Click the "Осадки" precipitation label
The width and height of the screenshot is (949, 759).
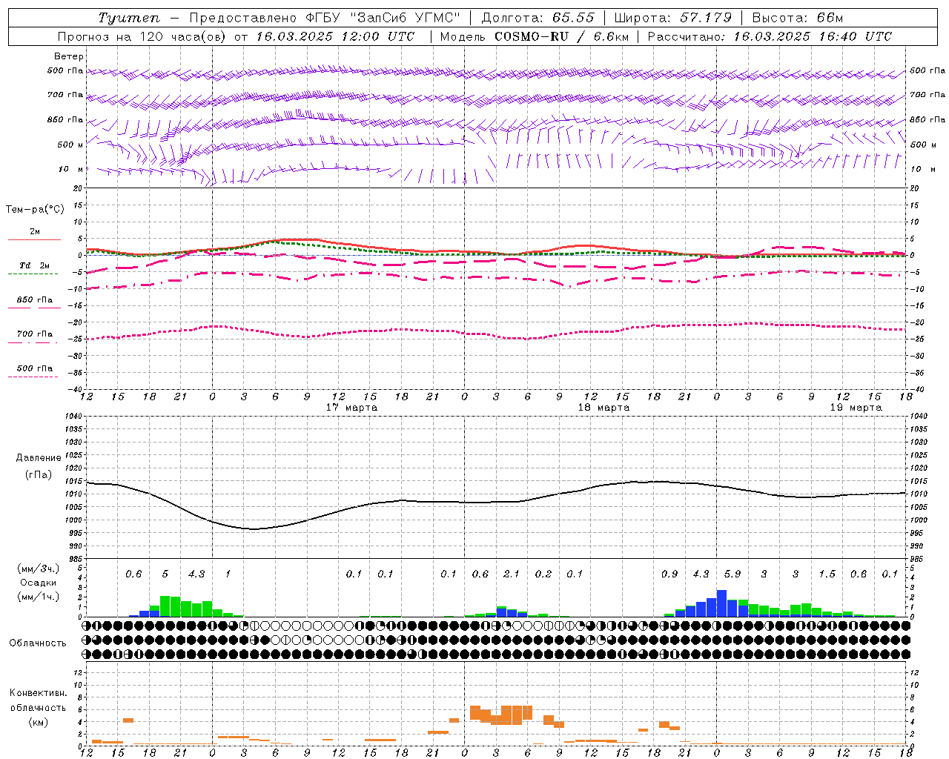tap(39, 583)
